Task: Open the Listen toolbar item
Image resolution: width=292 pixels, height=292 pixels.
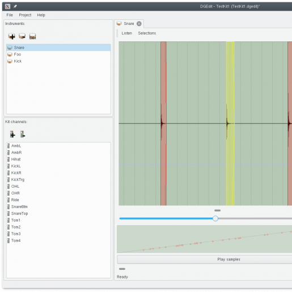Action: 126,33
